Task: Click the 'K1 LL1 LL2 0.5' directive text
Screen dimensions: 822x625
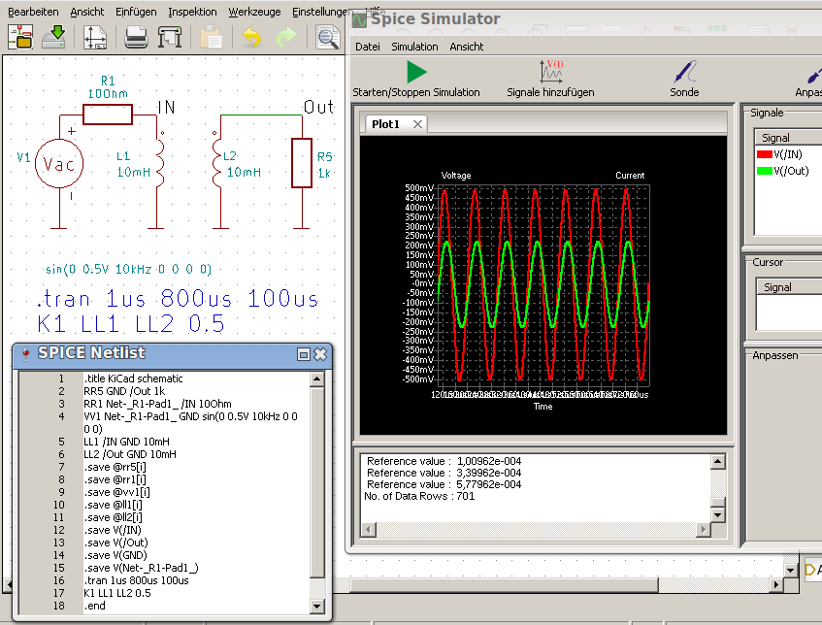Action: 131,324
